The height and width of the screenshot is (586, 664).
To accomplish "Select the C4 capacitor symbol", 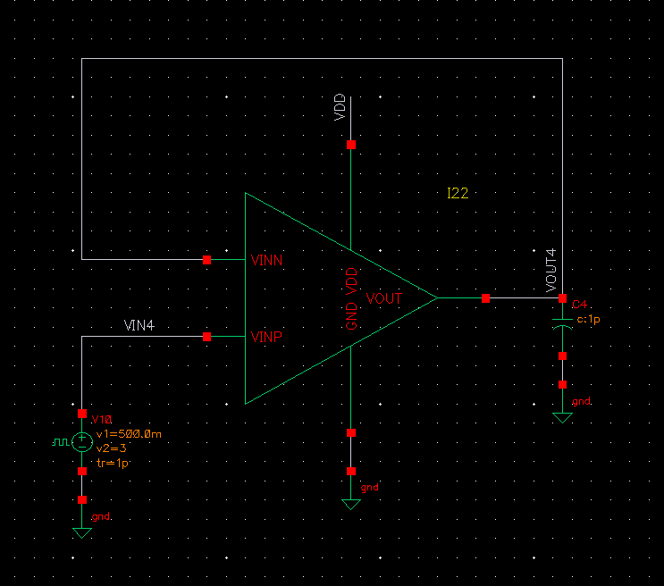I will tap(562, 323).
